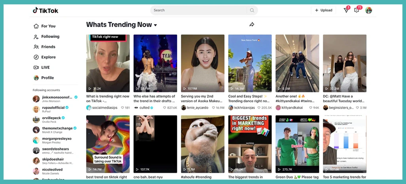This screenshot has width=406, height=184.
Task: Expand the Whats Trending Now dropdown
Action: [x=155, y=25]
